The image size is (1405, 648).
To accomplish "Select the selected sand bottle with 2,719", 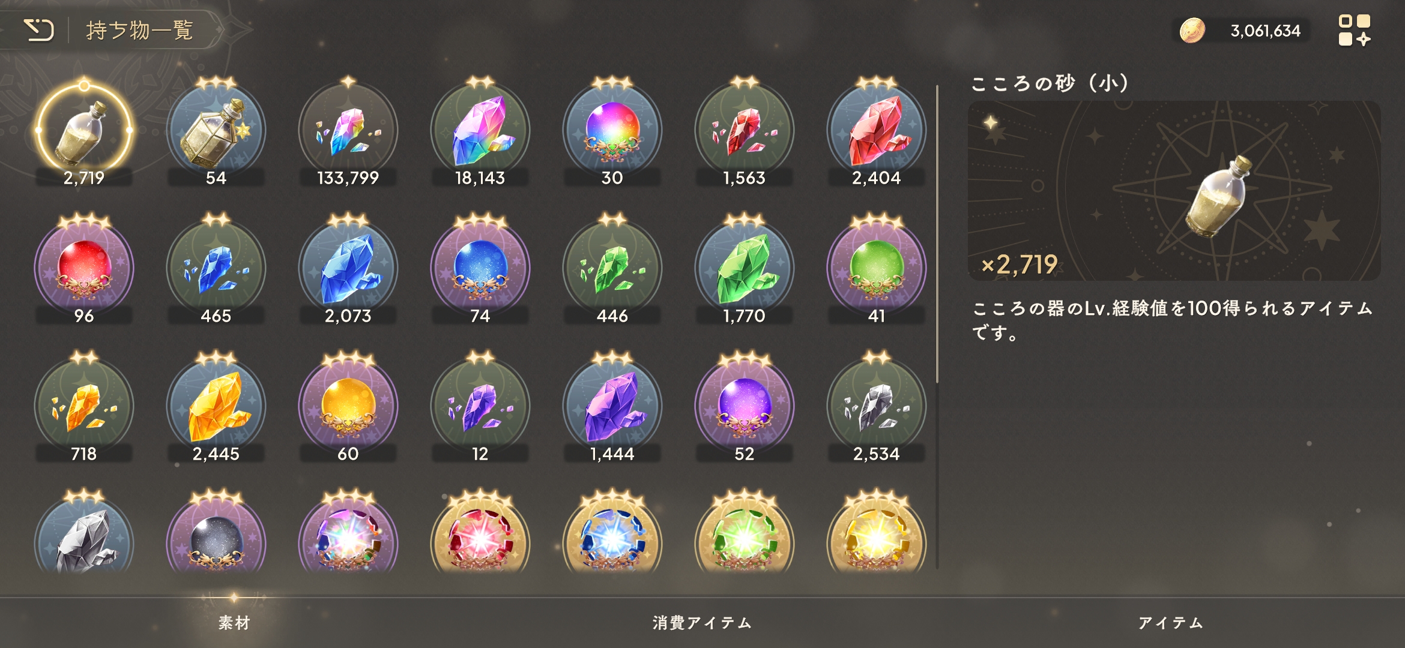I will click(x=84, y=131).
